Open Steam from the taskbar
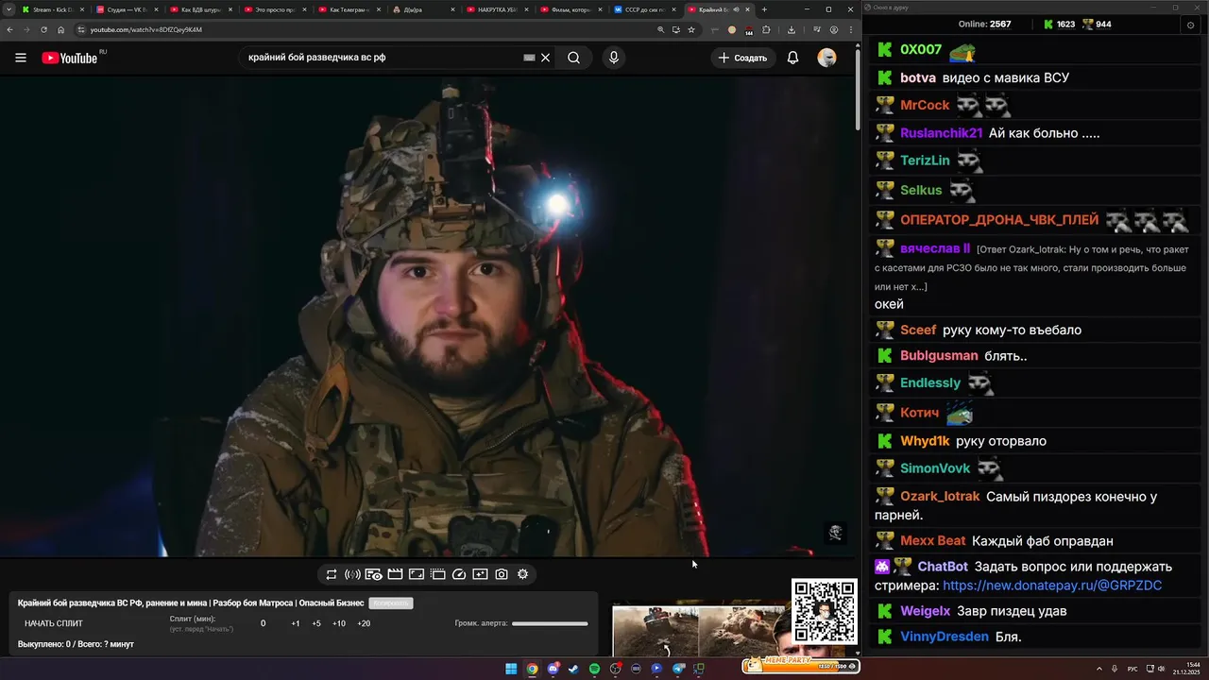This screenshot has width=1209, height=680. click(573, 669)
